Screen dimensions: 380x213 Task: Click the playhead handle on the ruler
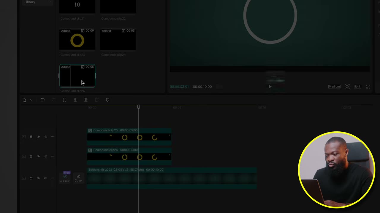coord(139,107)
